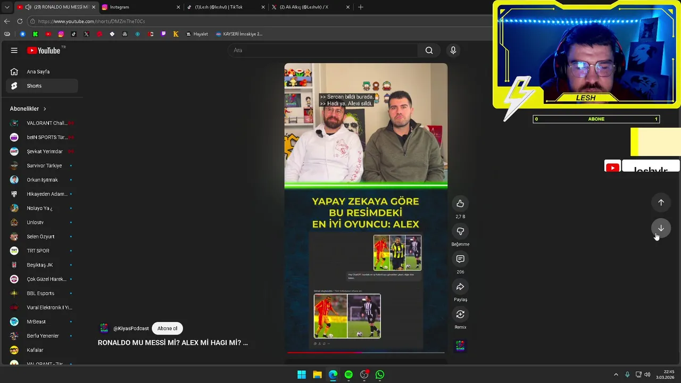681x383 pixels.
Task: Open the YouTube bookmark icon
Action: point(48,34)
